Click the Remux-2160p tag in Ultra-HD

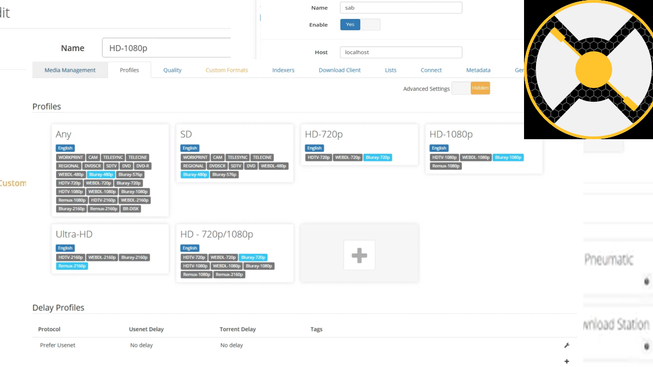[72, 266]
